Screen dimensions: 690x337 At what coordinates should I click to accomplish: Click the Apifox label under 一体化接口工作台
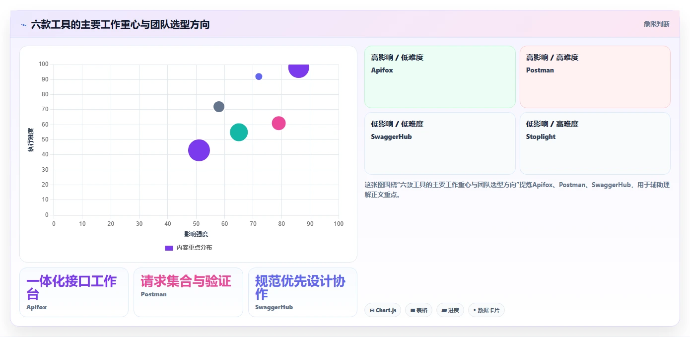[37, 307]
